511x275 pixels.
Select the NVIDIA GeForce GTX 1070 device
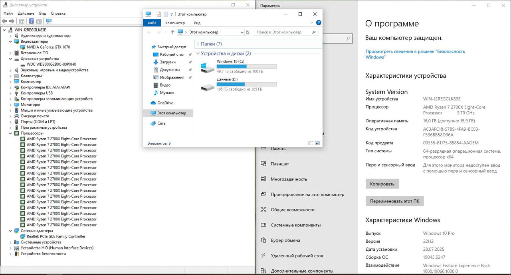pos(48,47)
